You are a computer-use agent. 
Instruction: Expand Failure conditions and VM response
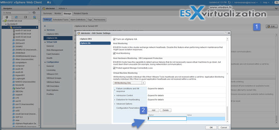click(115, 90)
